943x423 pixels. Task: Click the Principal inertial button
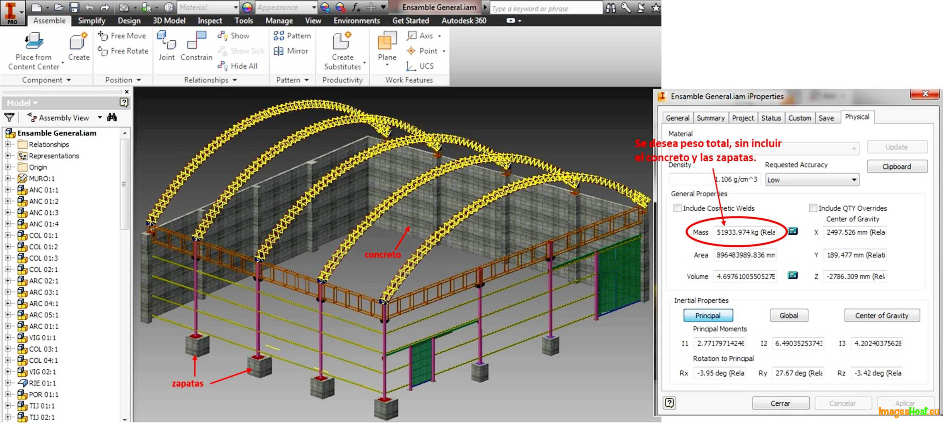[x=708, y=315]
